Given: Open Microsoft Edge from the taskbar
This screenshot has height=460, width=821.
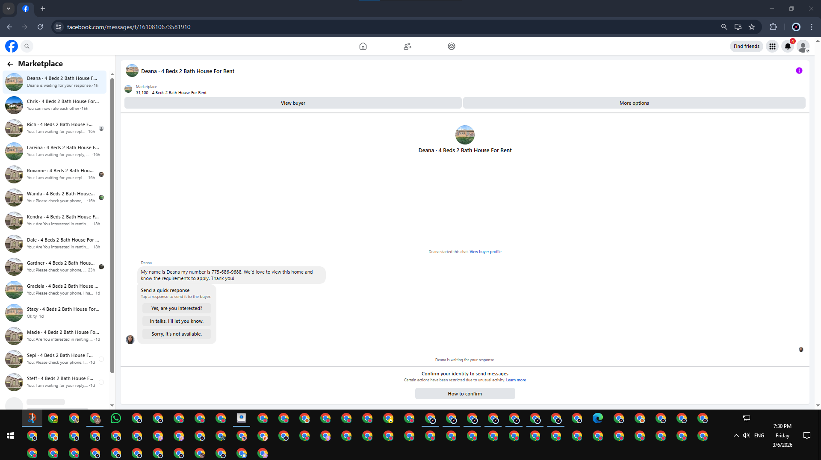Looking at the screenshot, I should pos(598,418).
